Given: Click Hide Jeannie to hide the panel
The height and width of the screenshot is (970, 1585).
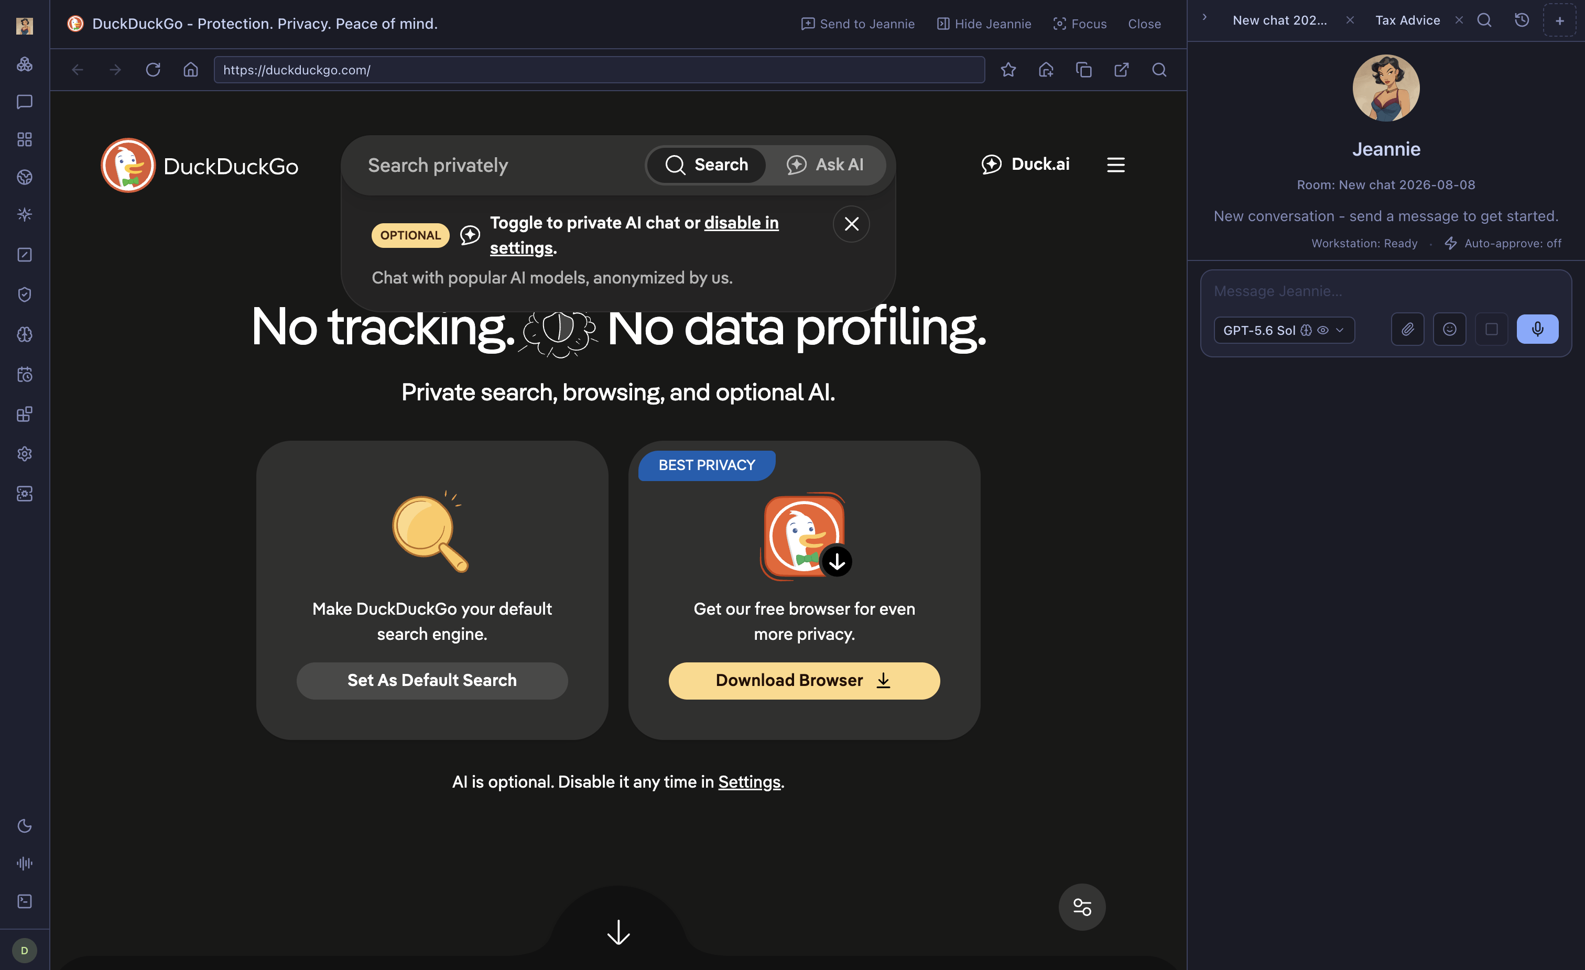Looking at the screenshot, I should [983, 24].
